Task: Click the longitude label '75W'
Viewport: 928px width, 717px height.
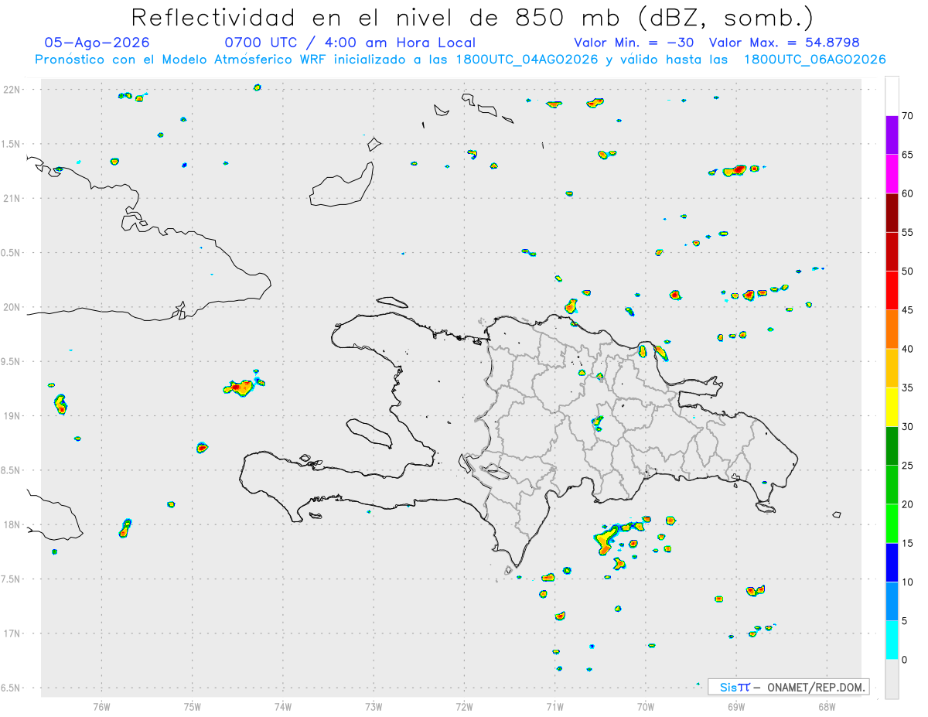Action: tap(193, 705)
